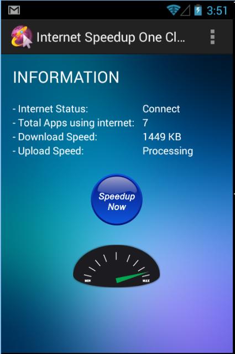Tap the Total Apps using internet label
Viewport: 235px width, 354px height.
(74, 123)
